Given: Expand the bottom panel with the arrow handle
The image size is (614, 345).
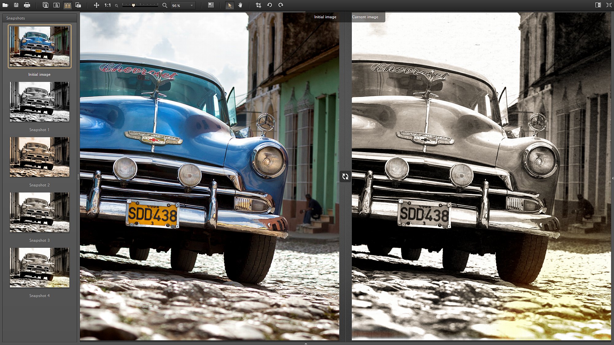Looking at the screenshot, I should (x=306, y=344).
